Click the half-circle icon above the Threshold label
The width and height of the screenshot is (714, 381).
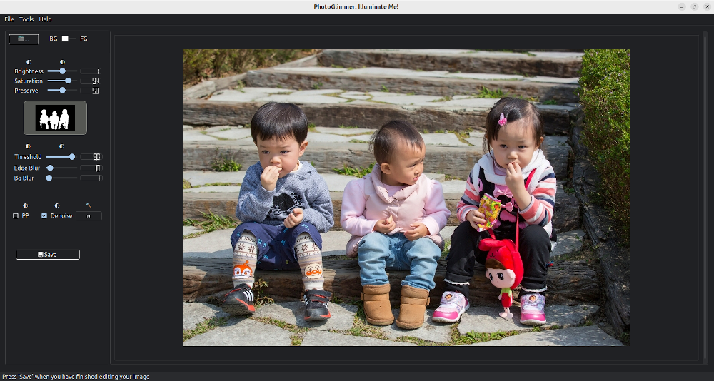[x=29, y=146]
